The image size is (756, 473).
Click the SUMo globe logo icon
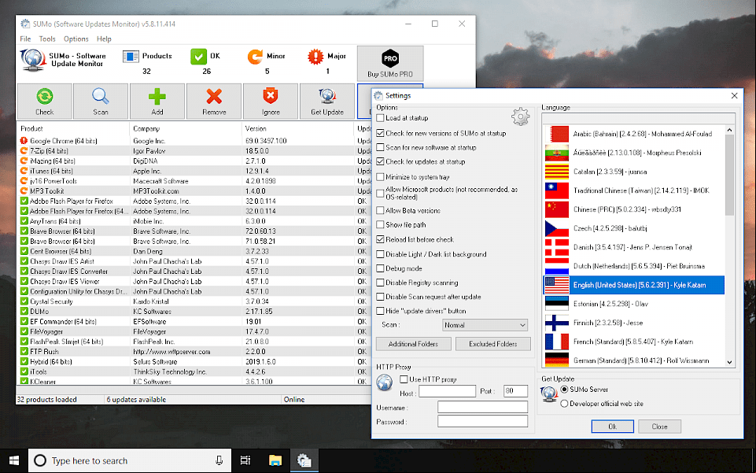point(33,61)
